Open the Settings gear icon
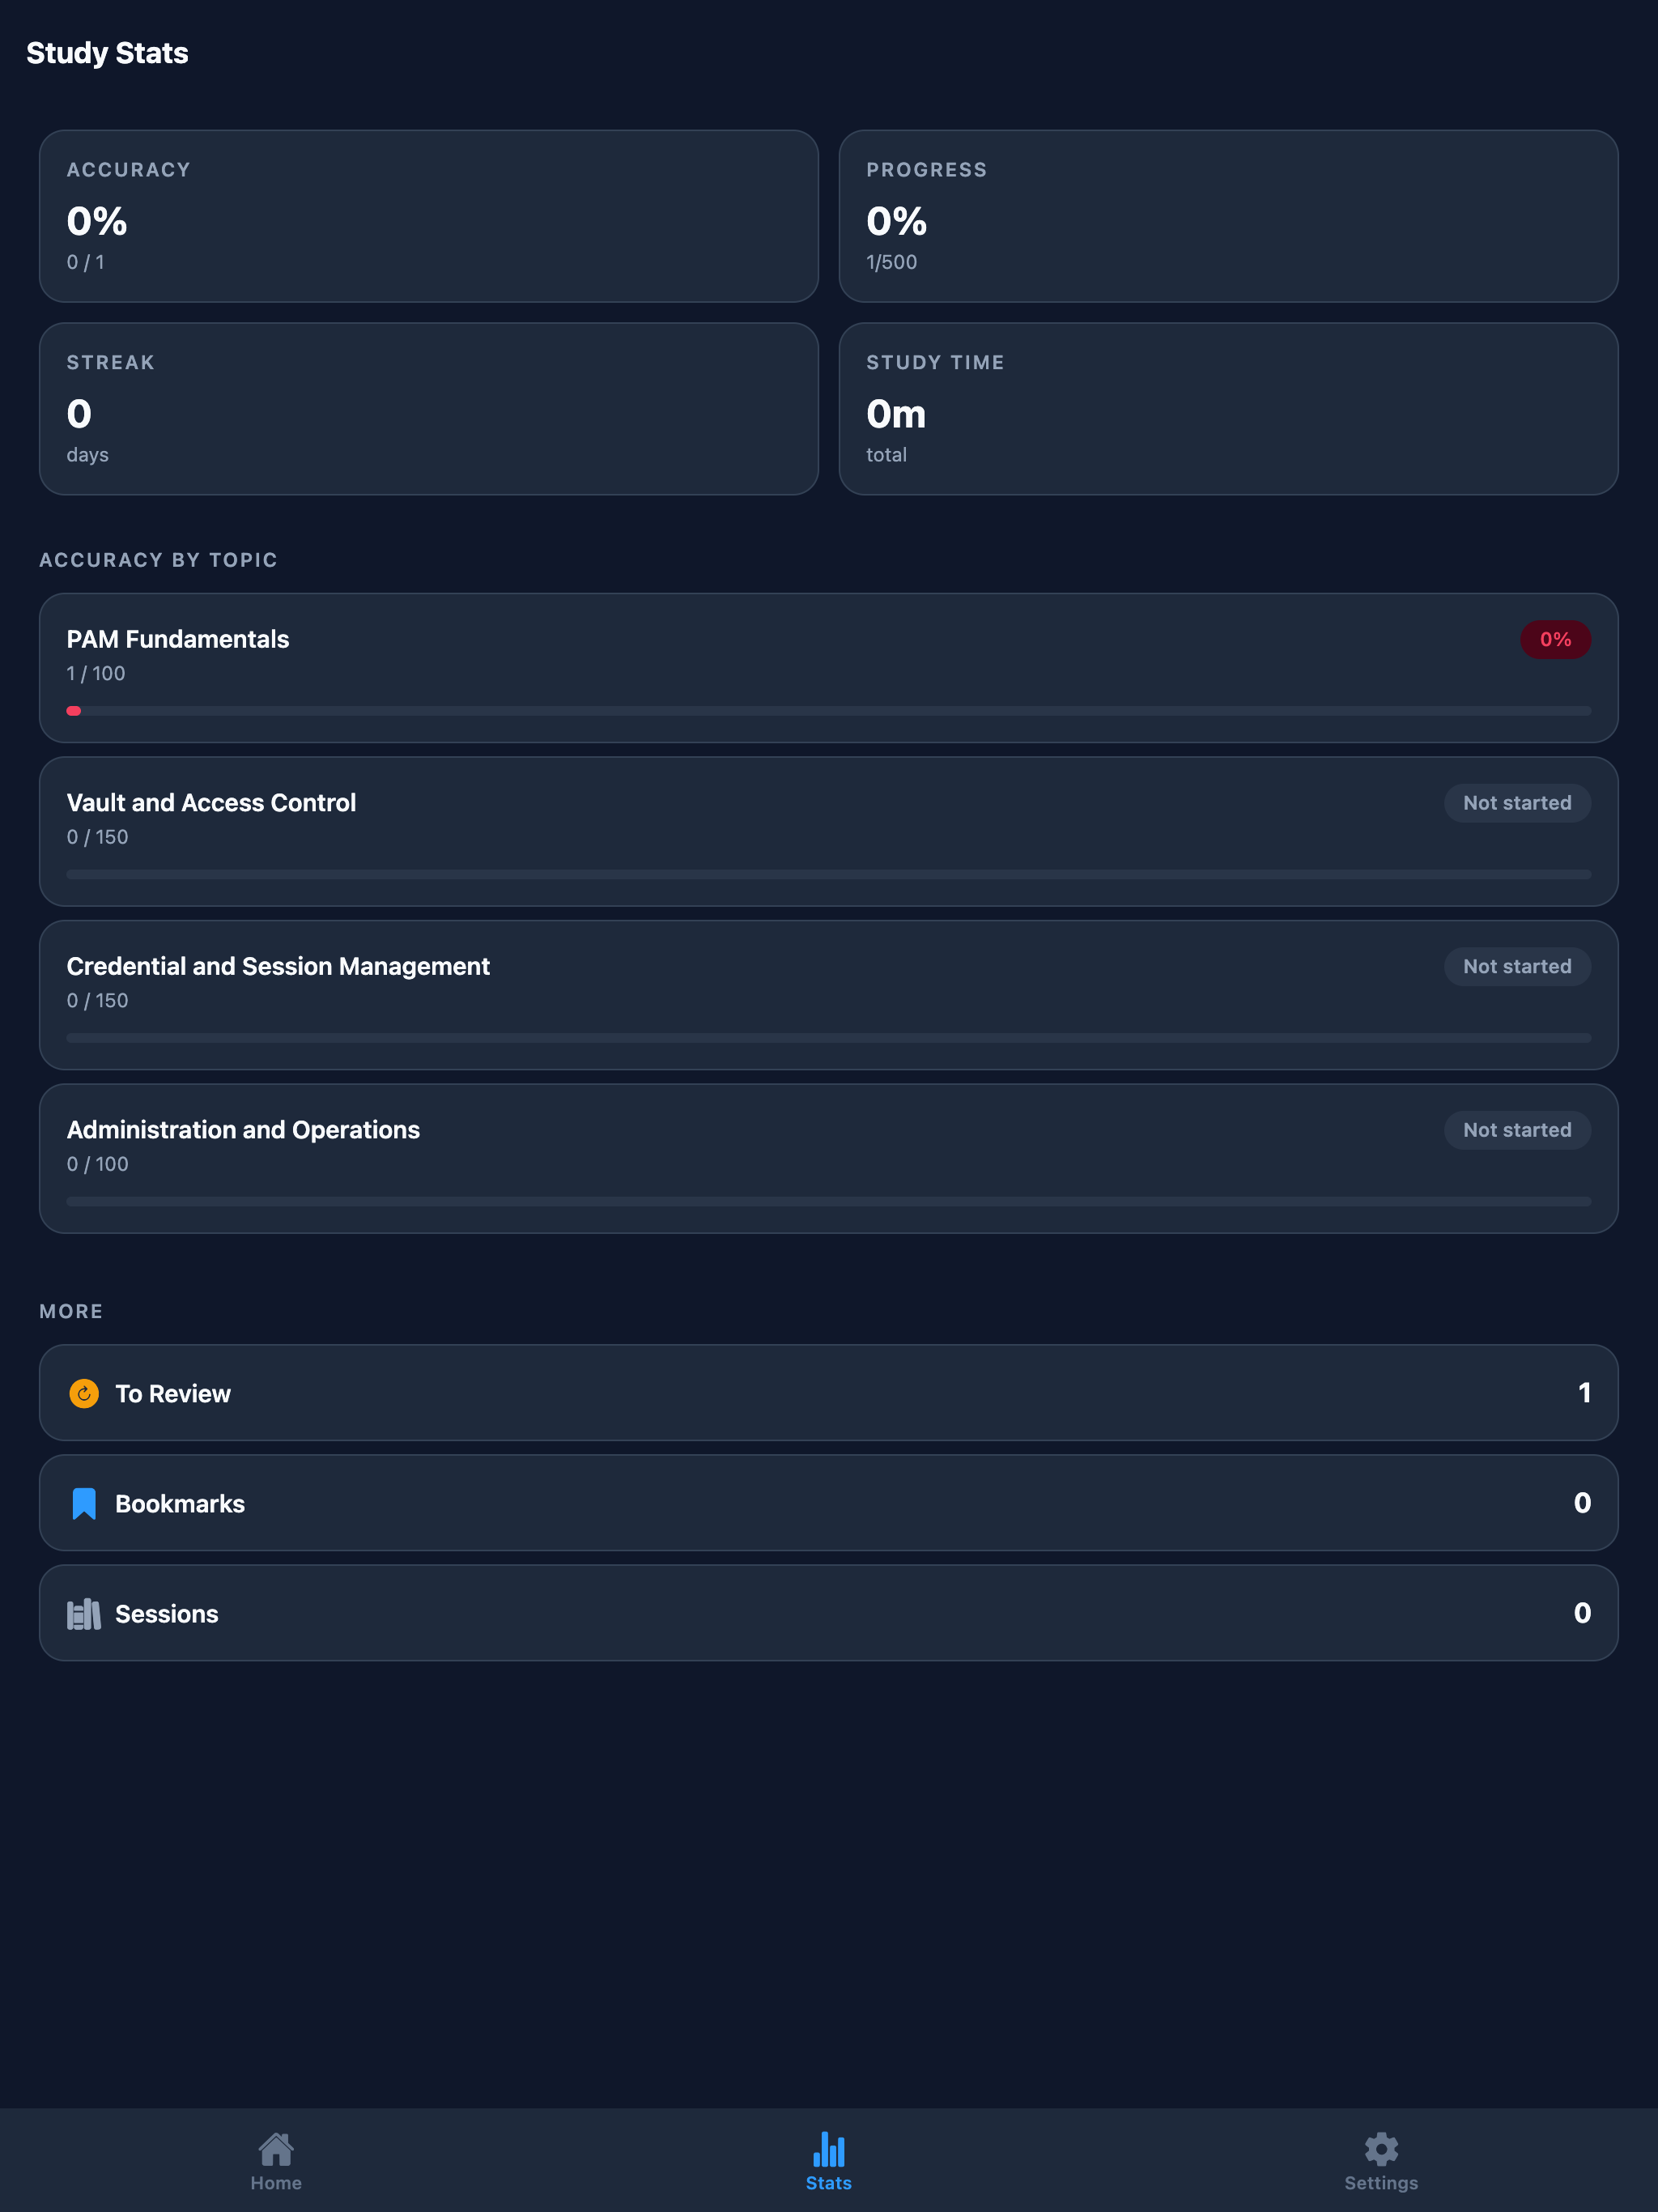The height and width of the screenshot is (2212, 1658). click(x=1381, y=2148)
